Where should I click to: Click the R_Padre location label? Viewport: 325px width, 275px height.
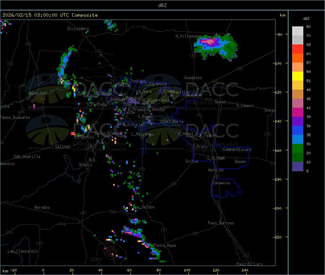tap(207, 136)
